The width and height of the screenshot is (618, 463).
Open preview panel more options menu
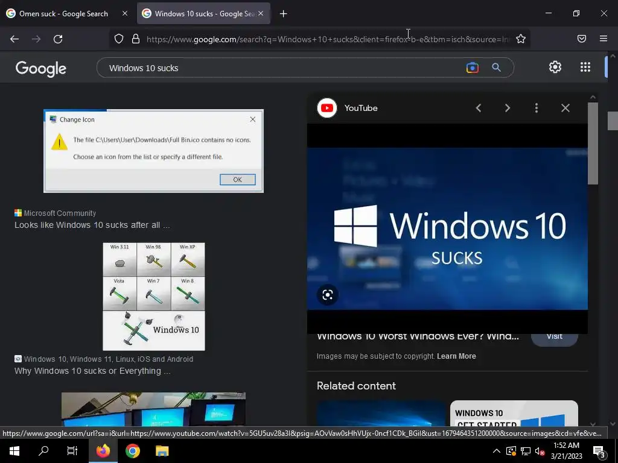537,108
